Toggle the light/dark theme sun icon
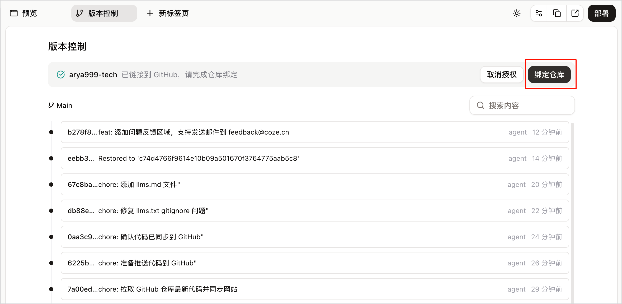Image resolution: width=622 pixels, height=304 pixels. [516, 13]
